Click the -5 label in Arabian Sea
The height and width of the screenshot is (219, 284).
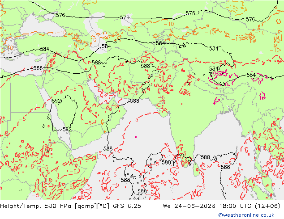point(135,120)
